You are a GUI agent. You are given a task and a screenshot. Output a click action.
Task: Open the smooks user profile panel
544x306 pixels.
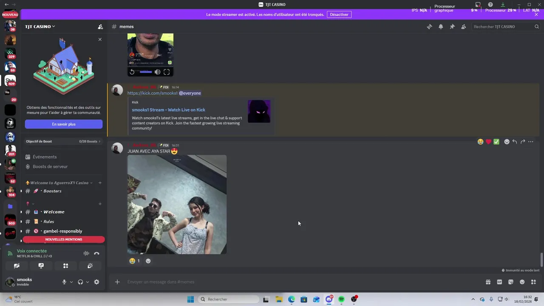(x=30, y=282)
